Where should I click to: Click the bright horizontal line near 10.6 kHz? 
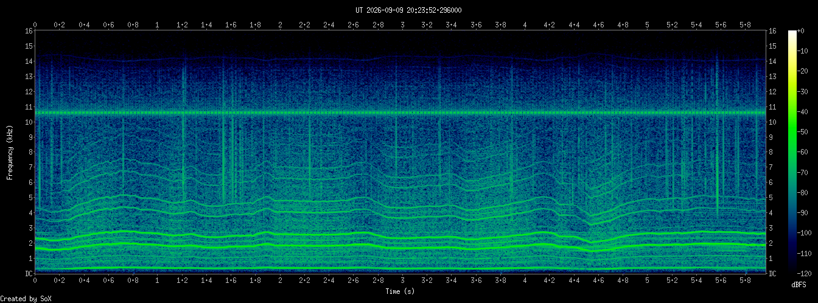click(400, 113)
